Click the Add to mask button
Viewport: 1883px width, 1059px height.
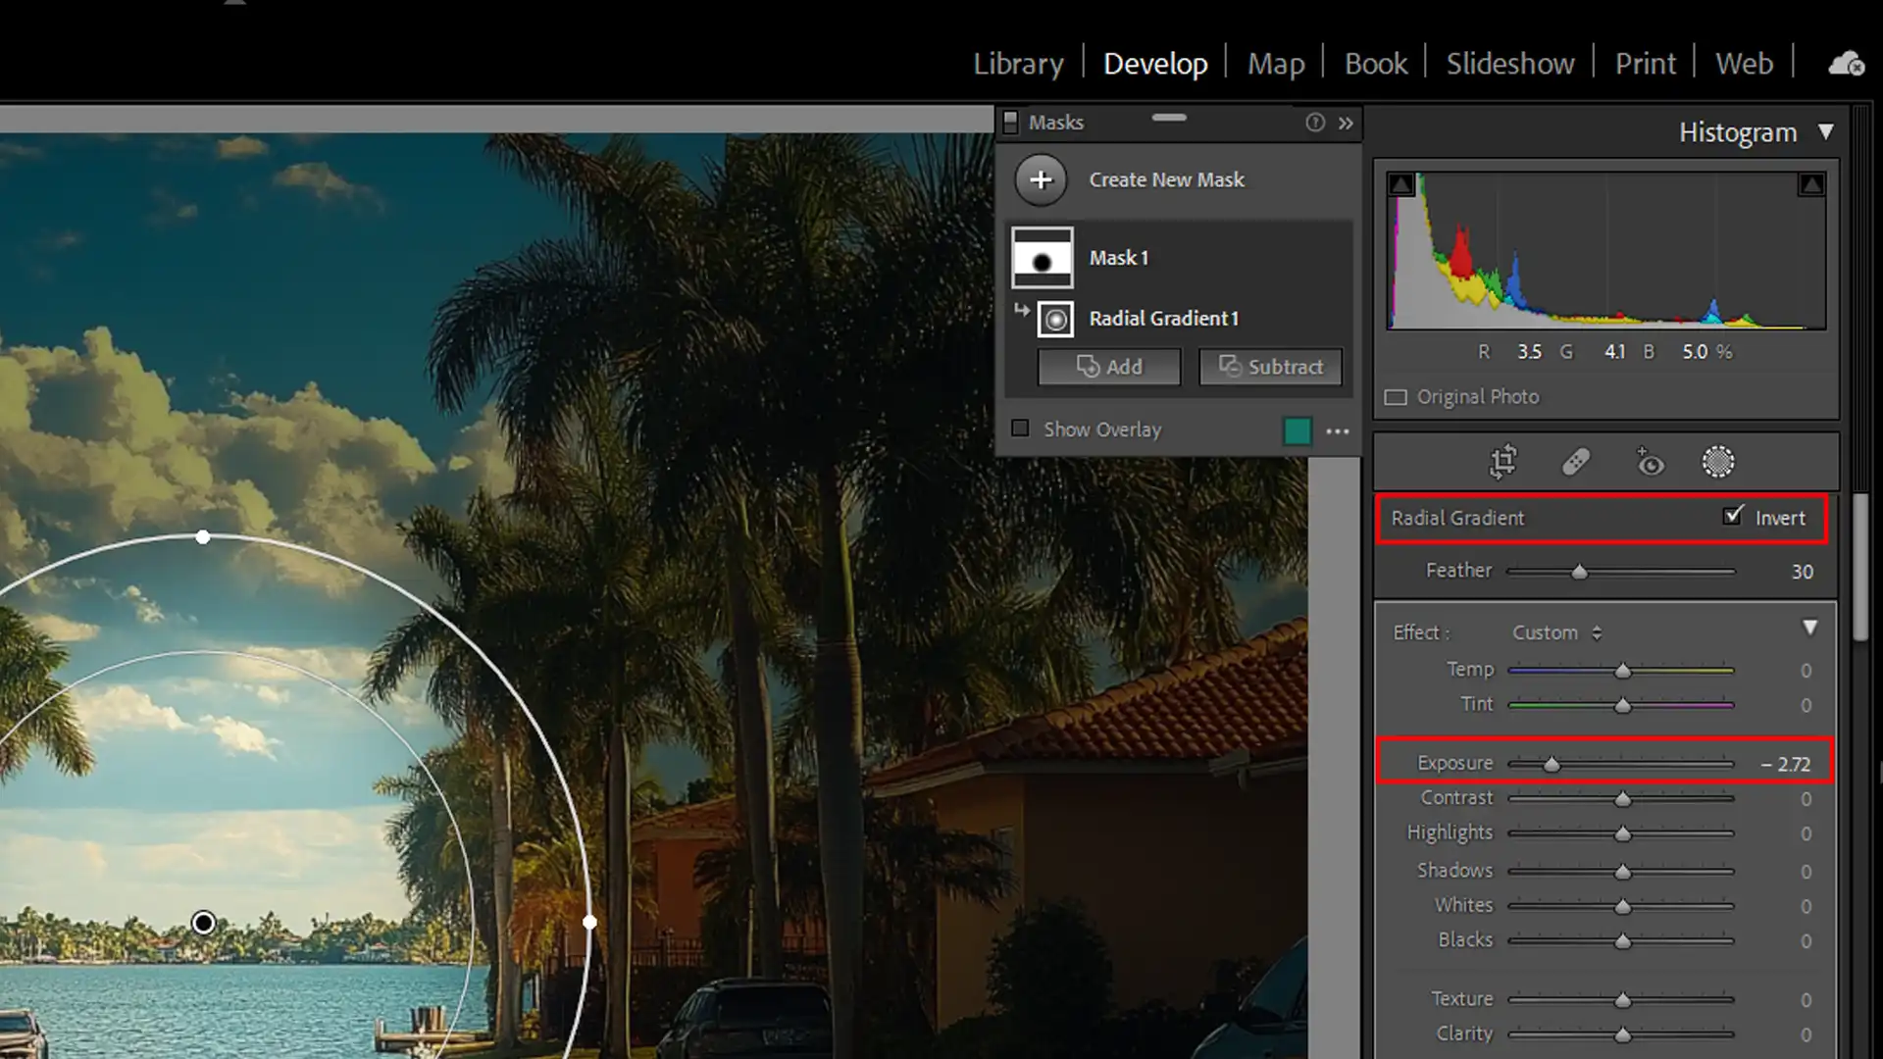[1109, 367]
